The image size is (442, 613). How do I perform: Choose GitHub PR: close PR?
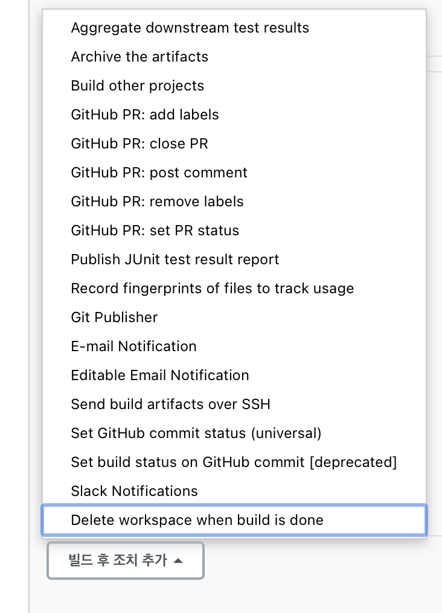[234, 144]
